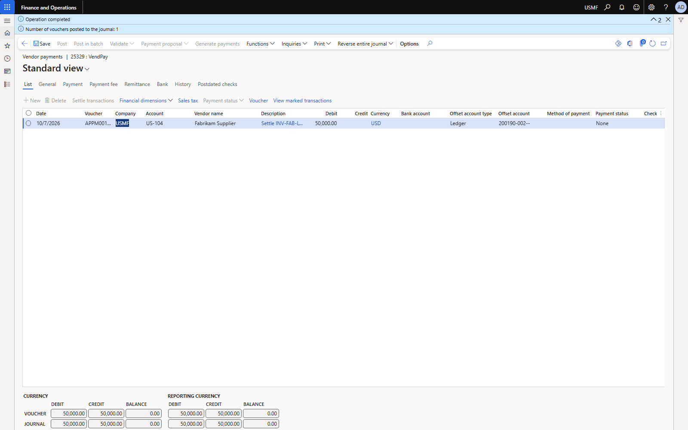688x430 pixels.
Task: Open feedback smiley icon
Action: pyautogui.click(x=636, y=7)
